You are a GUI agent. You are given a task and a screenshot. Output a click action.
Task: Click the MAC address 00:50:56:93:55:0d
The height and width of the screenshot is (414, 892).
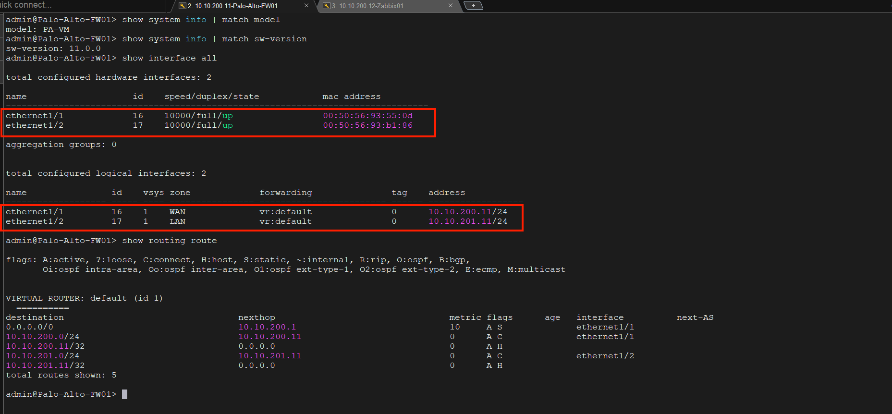tap(368, 116)
